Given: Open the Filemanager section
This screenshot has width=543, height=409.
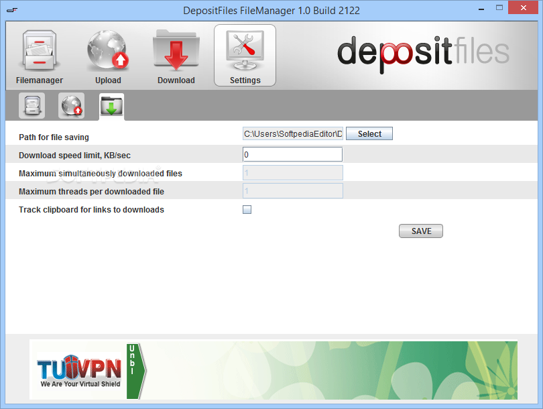Looking at the screenshot, I should click(39, 56).
